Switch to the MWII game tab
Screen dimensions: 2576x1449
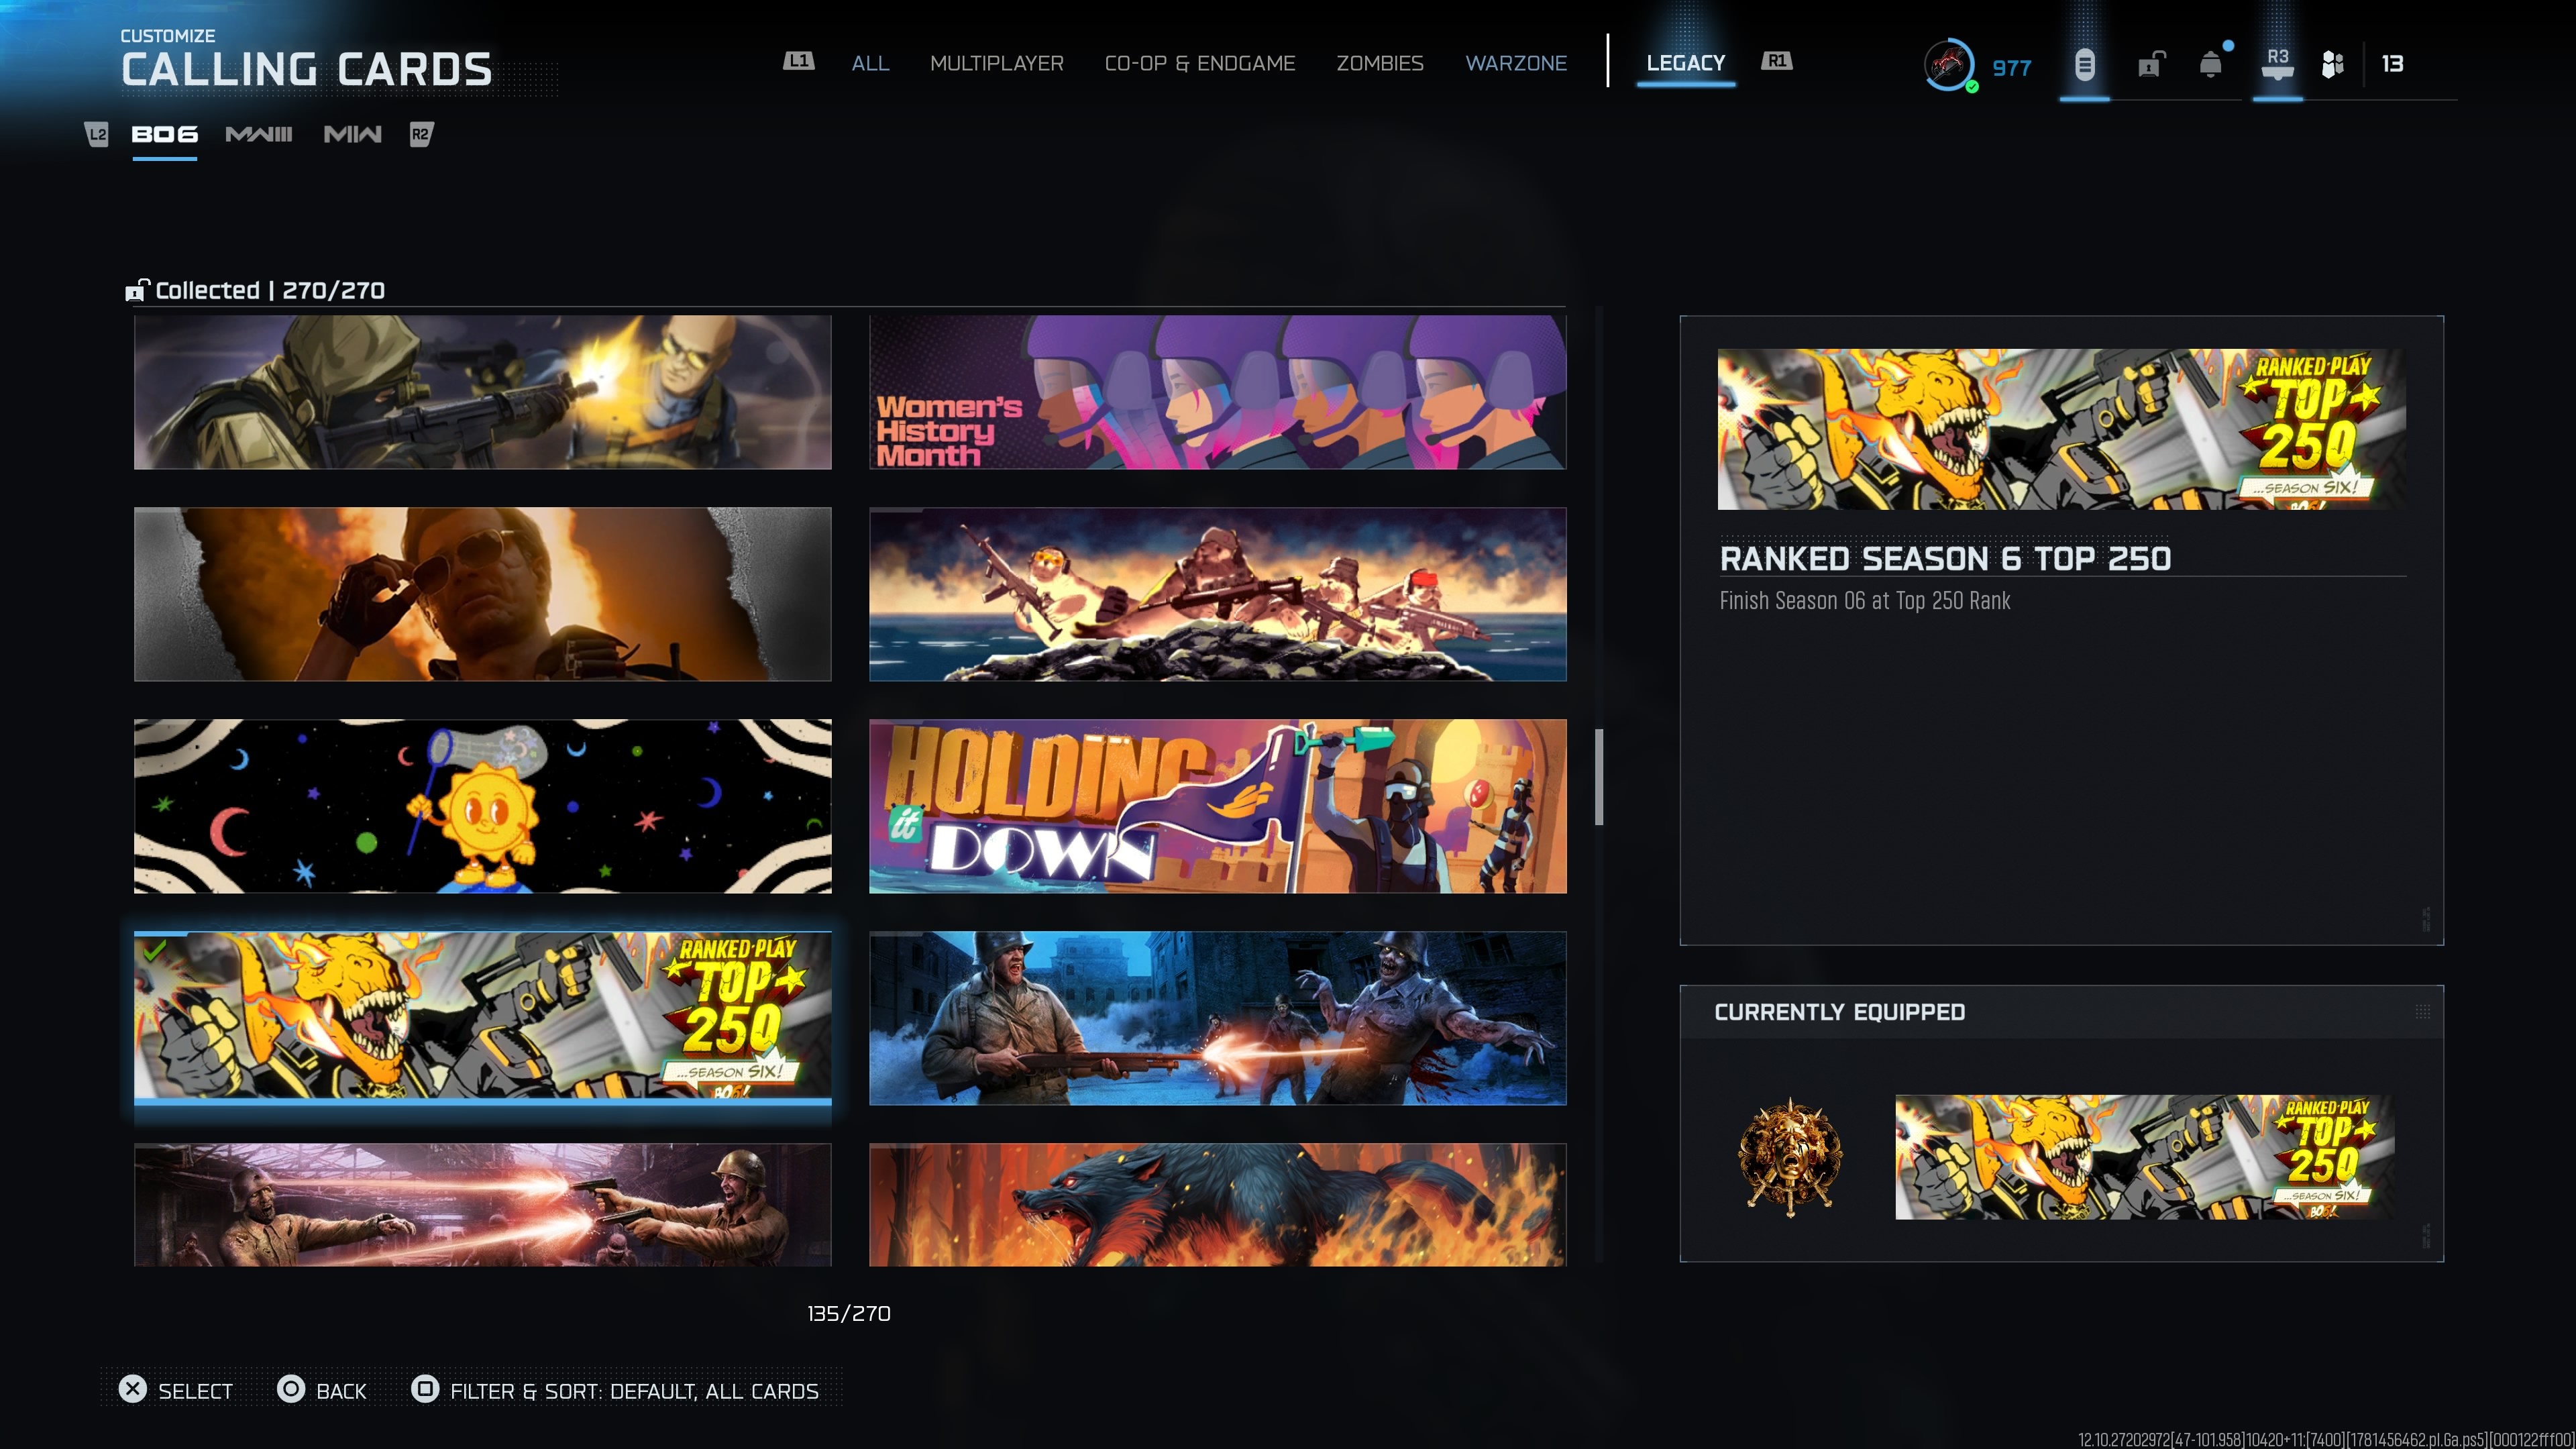(x=353, y=134)
